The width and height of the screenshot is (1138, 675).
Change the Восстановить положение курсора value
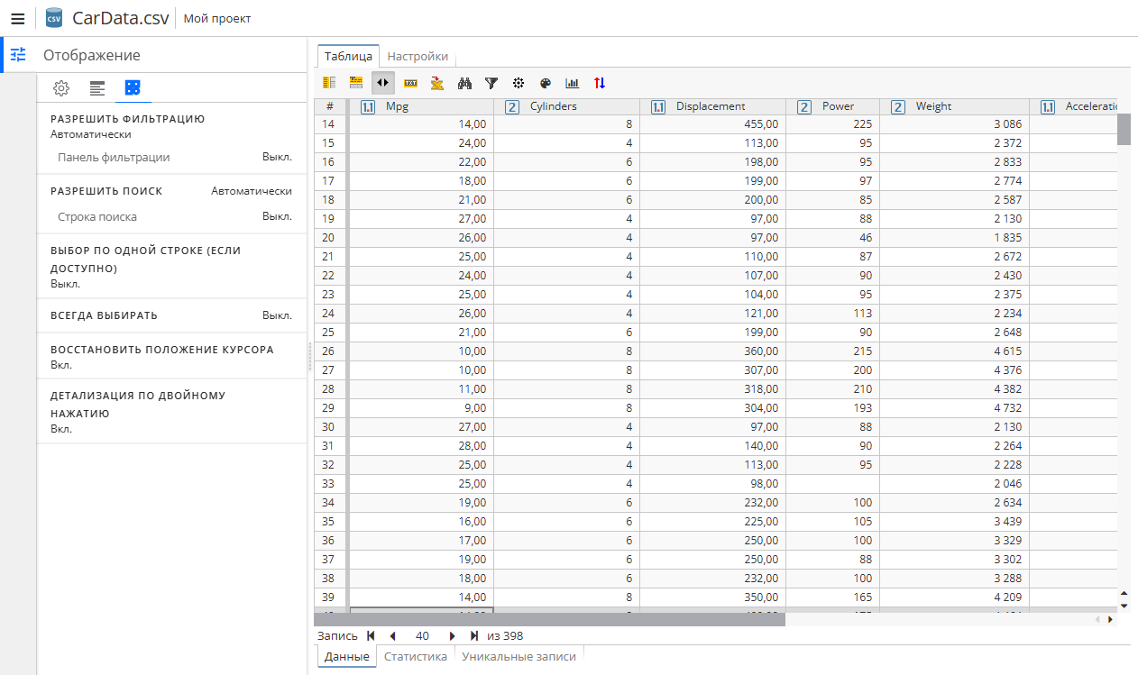(x=61, y=365)
